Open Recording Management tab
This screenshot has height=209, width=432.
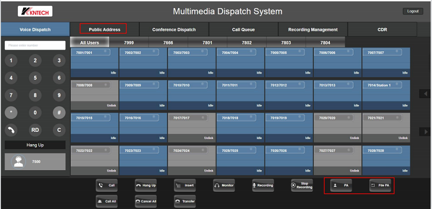[313, 30]
